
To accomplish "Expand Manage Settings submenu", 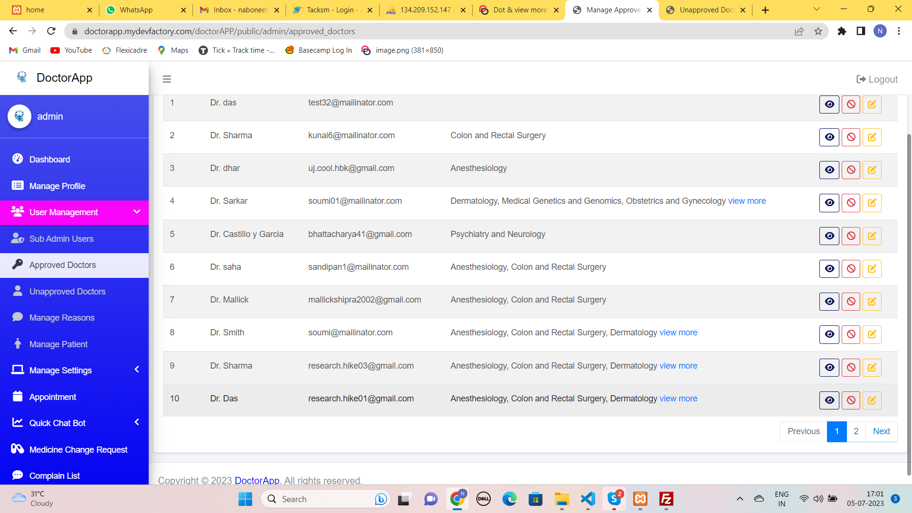I will pyautogui.click(x=137, y=370).
